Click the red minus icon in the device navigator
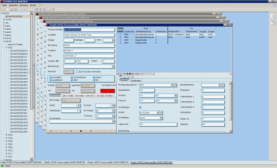Screen dimensions: 277x168 (x=136, y=74)
